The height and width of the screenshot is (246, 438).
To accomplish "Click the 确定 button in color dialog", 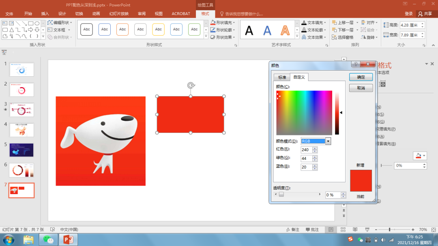I will (361, 77).
